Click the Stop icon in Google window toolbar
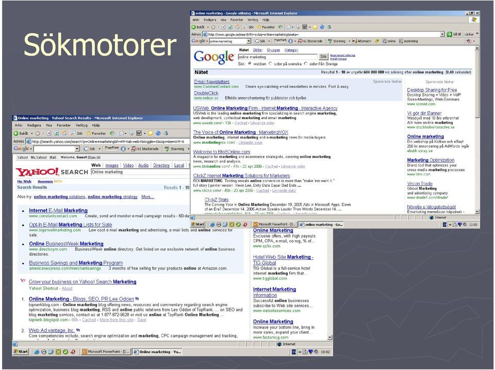Screen dimensions: 495x370 (223, 27)
